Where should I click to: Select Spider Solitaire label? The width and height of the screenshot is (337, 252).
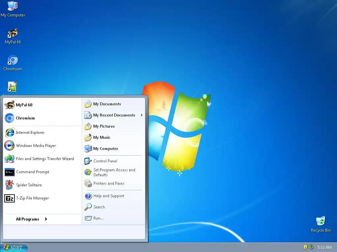coord(29,185)
